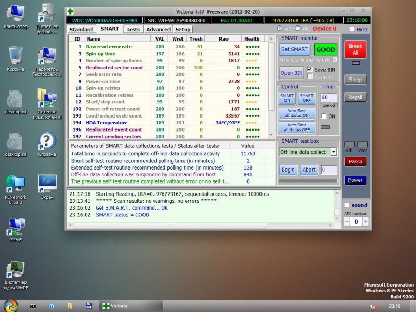
Task: Enable the Hints checkbox
Action: pos(352,30)
